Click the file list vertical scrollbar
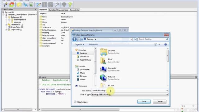199x112 pixels. [168, 67]
